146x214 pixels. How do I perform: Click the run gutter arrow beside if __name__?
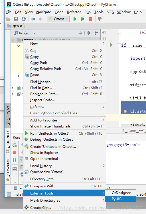click(x=111, y=45)
